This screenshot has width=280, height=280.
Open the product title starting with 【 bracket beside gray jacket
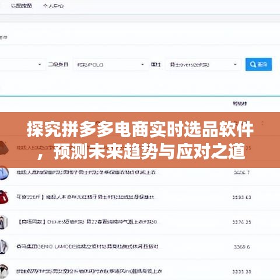pyautogui.click(x=87, y=222)
